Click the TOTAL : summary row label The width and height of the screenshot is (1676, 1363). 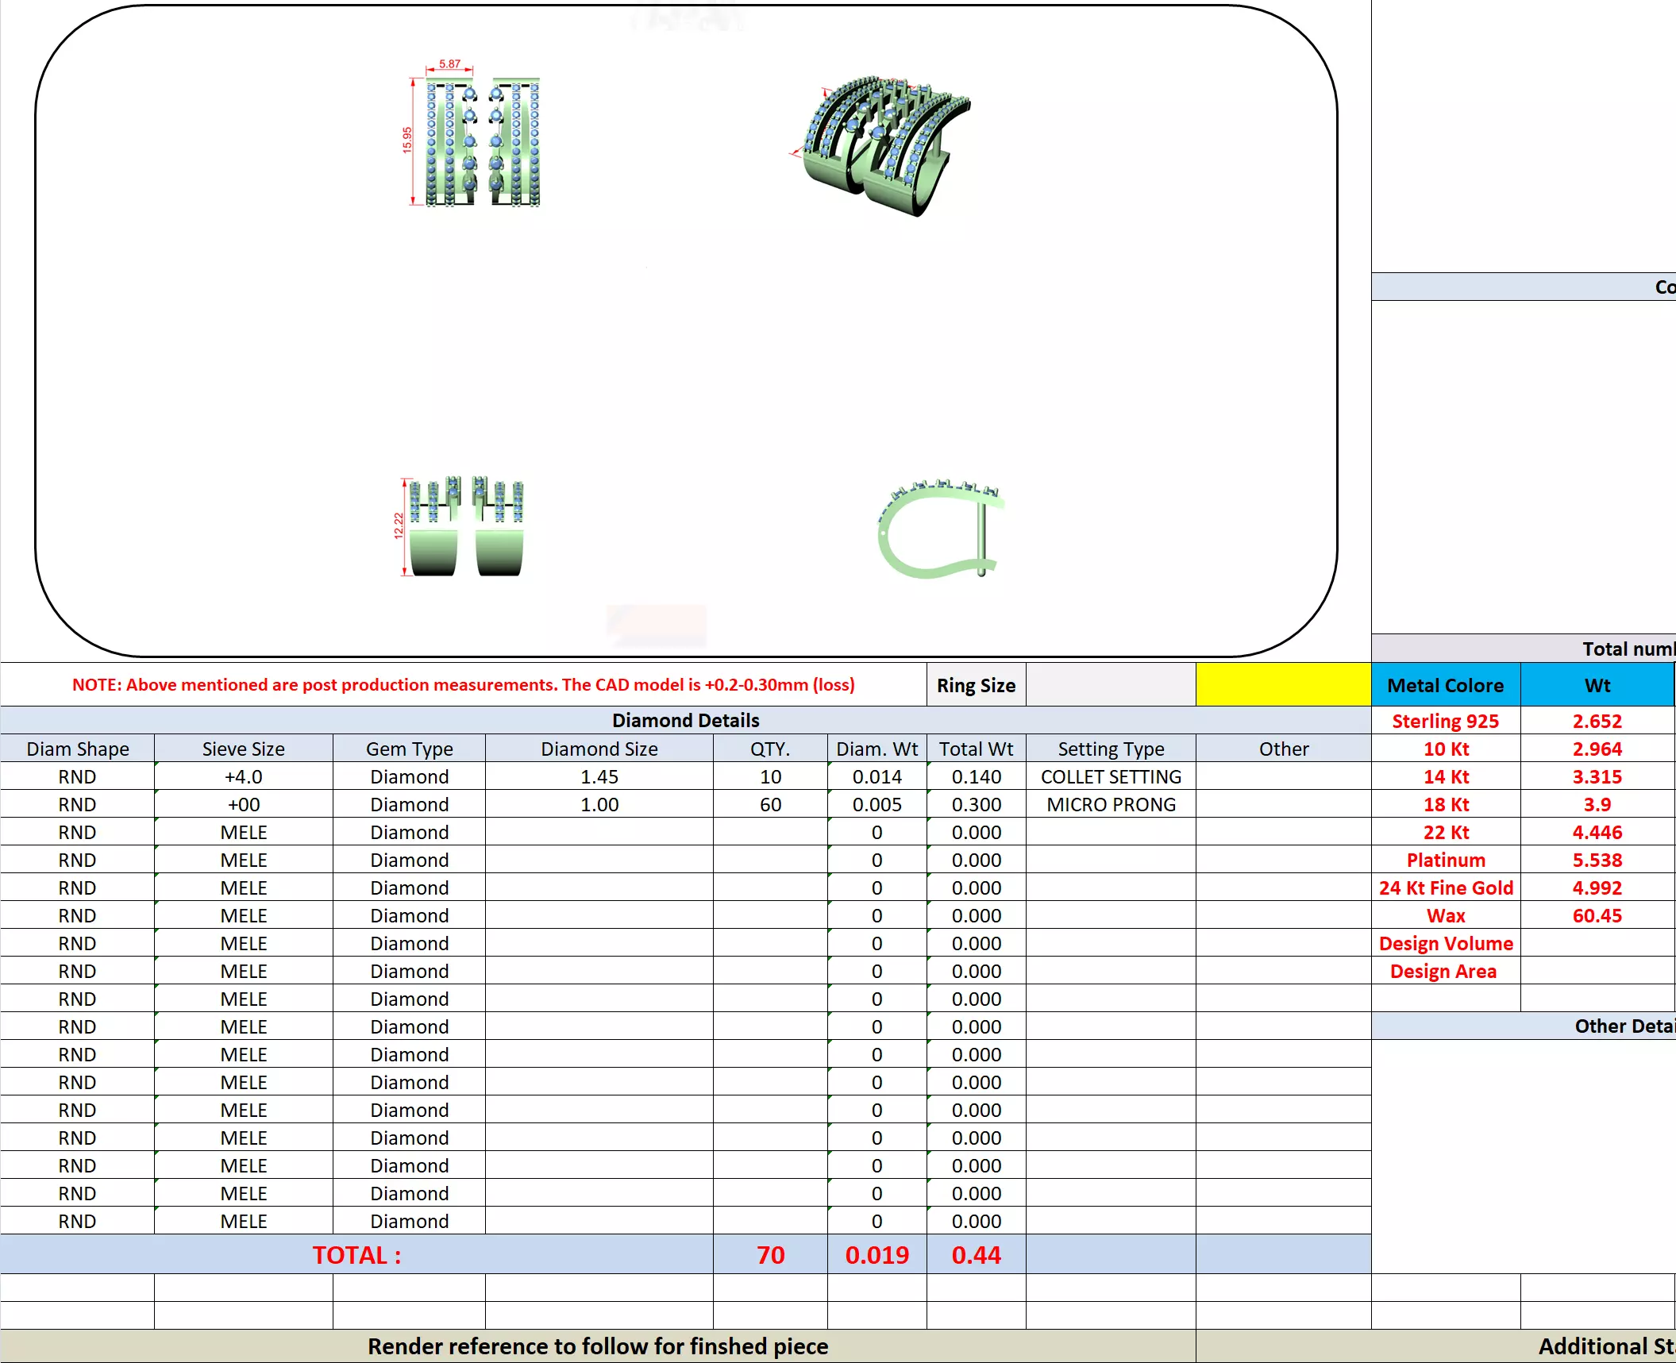[x=356, y=1255]
